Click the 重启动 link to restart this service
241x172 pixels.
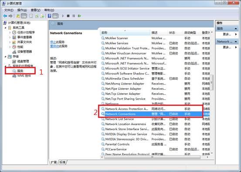pyautogui.click(x=54, y=46)
